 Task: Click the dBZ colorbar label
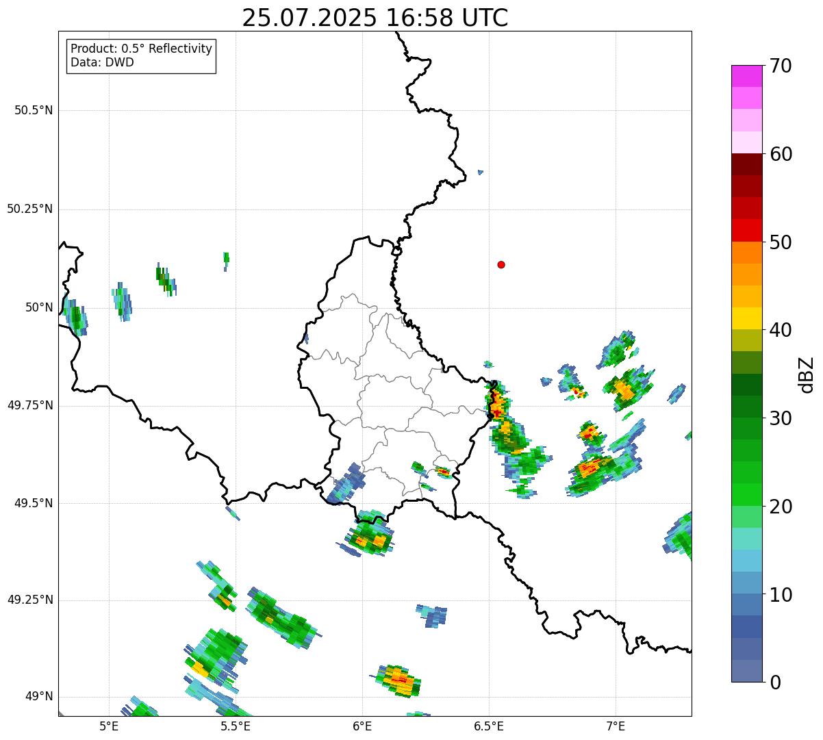(x=806, y=374)
